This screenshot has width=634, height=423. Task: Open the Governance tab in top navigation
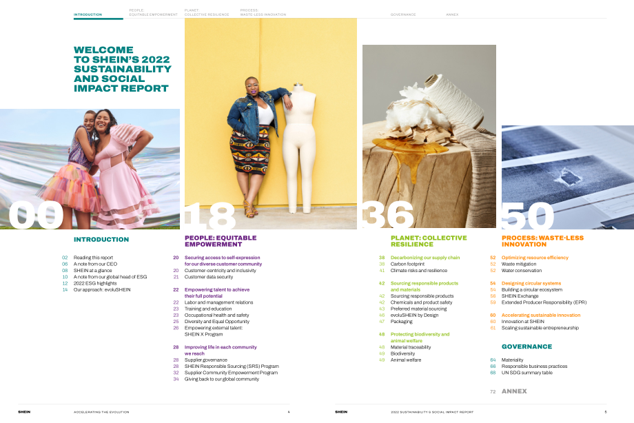pos(403,14)
